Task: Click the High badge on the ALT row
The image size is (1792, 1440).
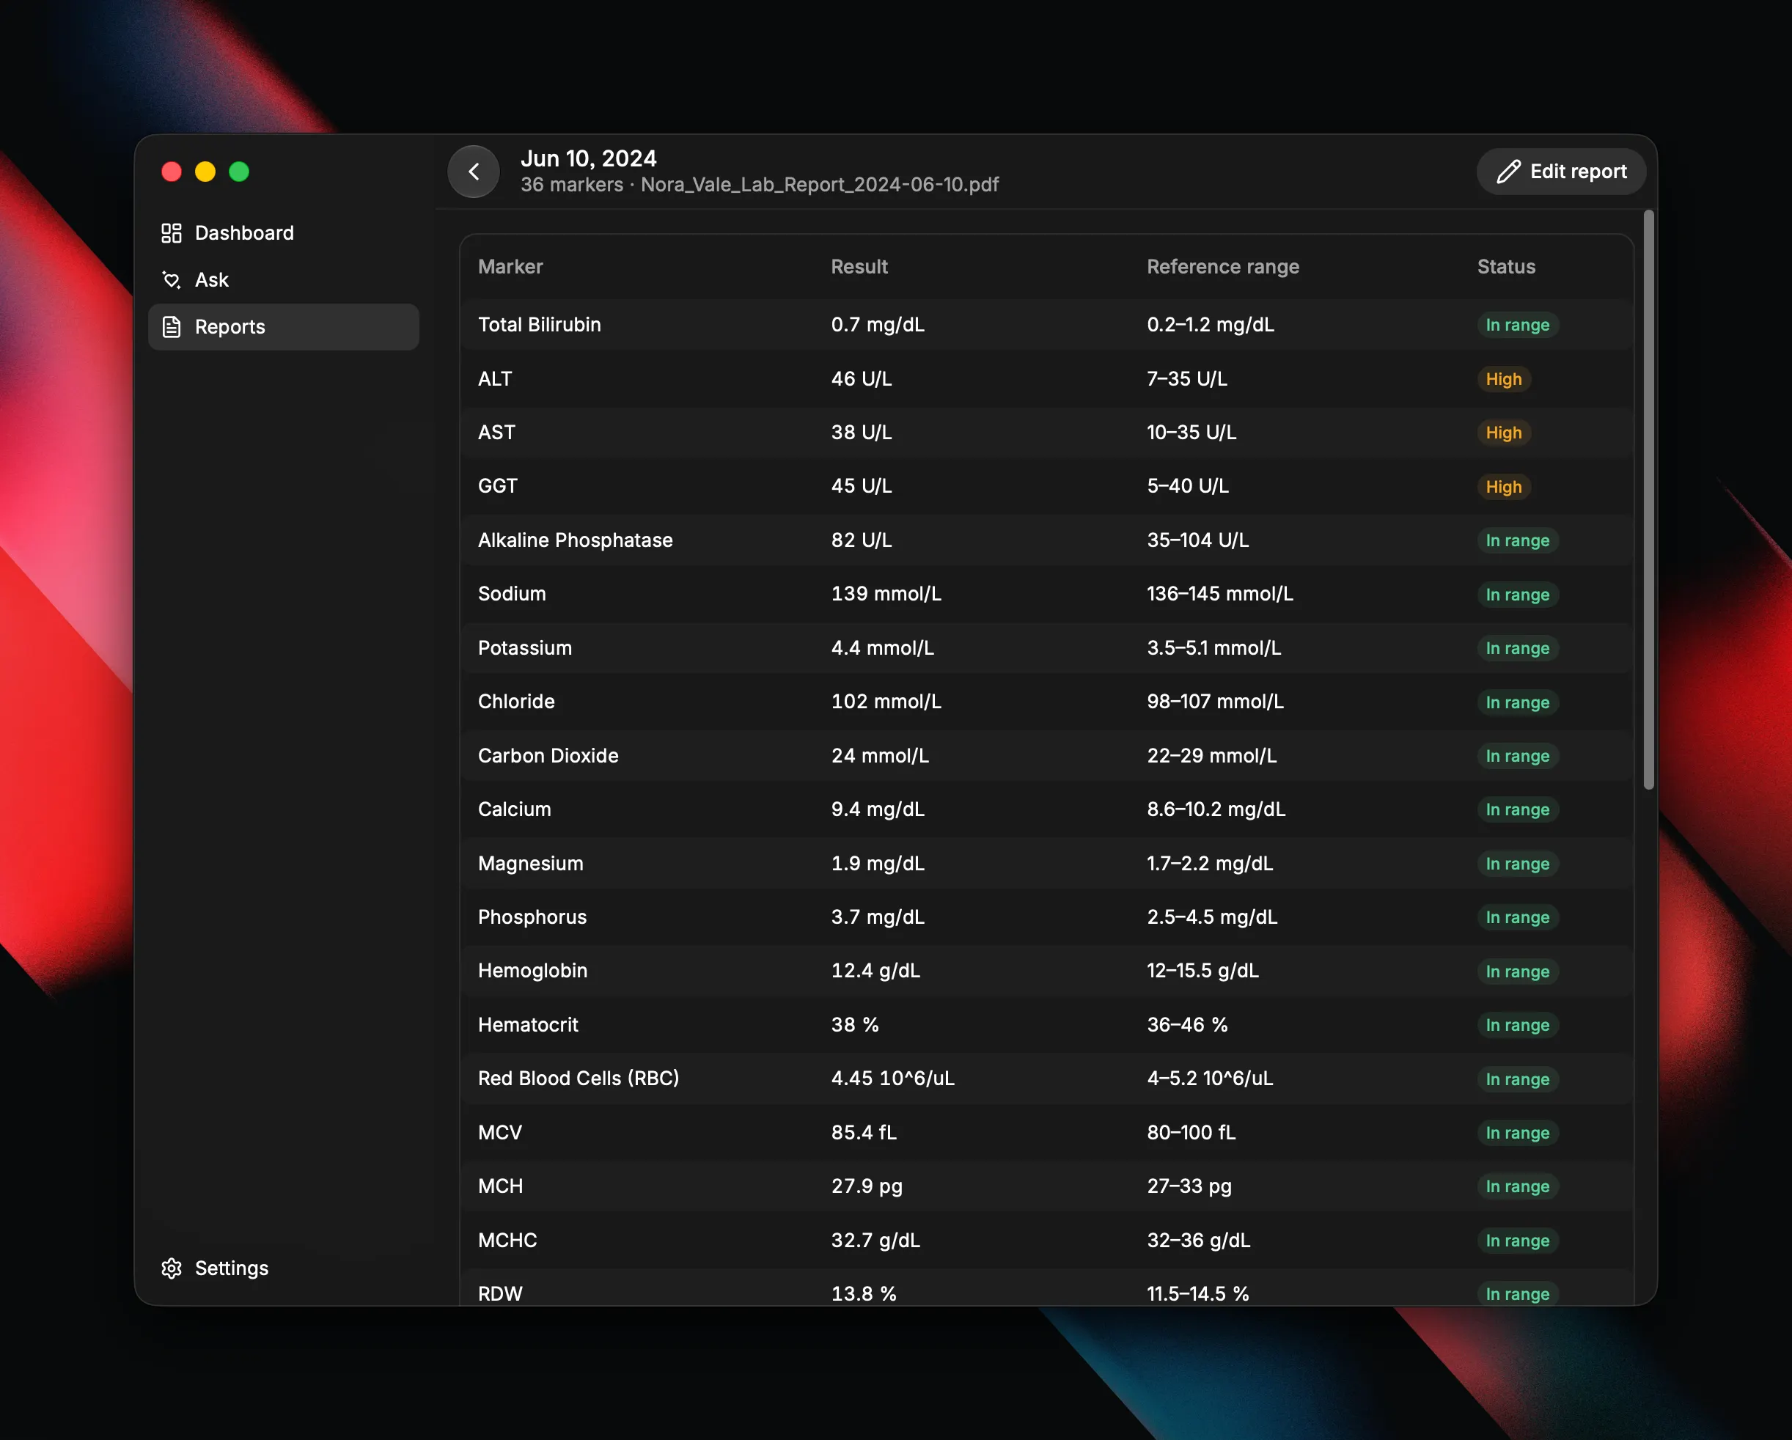Action: (1504, 379)
